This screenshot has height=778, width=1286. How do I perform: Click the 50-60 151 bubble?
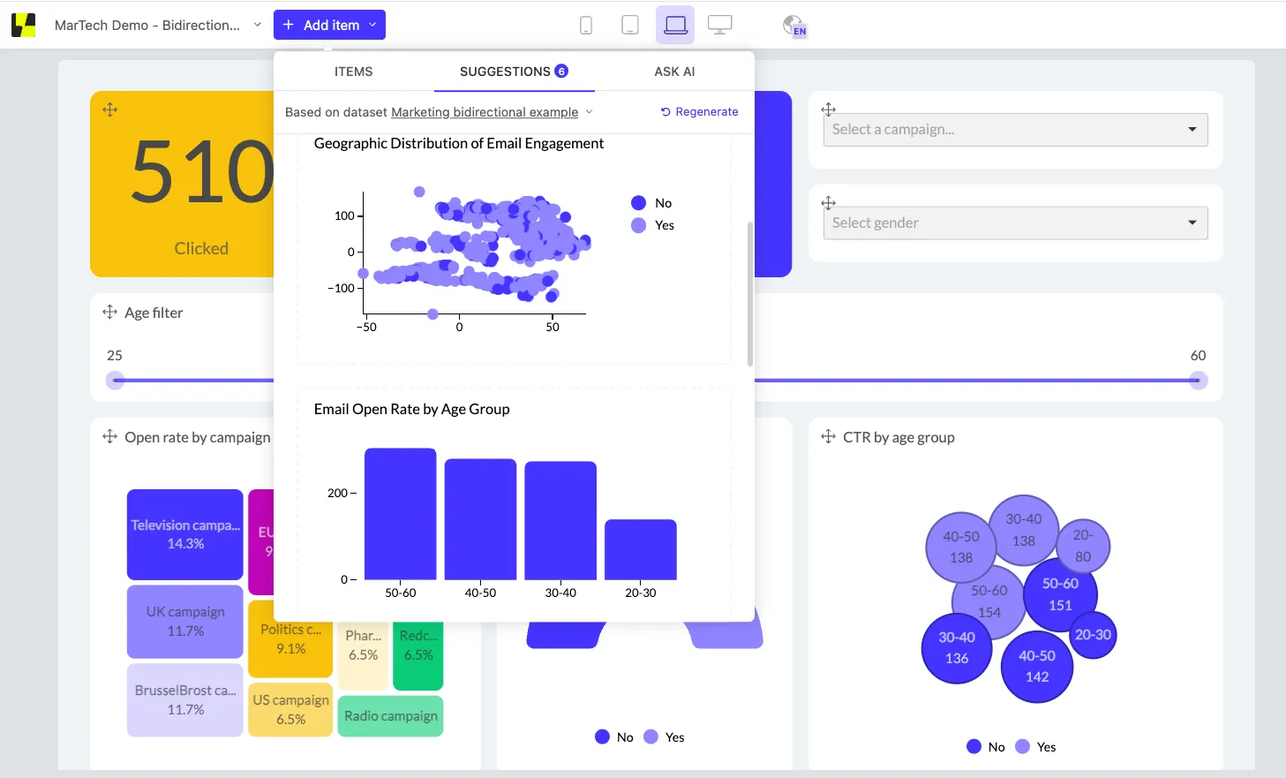pos(1060,594)
